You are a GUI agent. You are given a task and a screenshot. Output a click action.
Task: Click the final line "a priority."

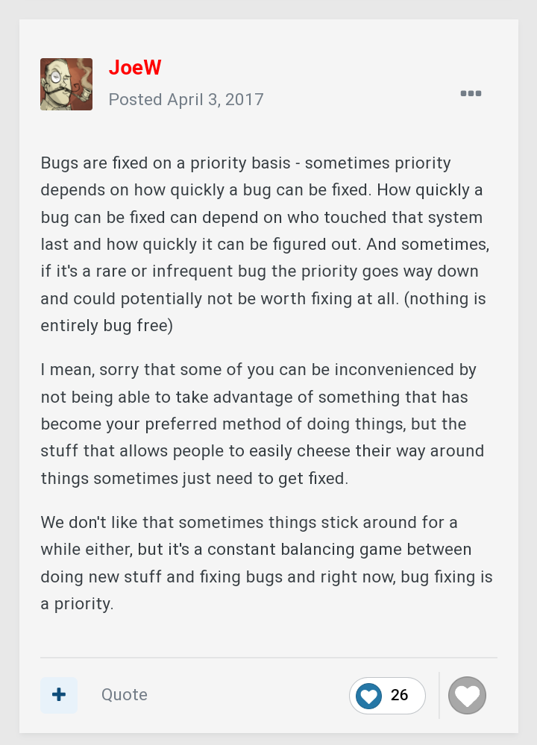78,604
